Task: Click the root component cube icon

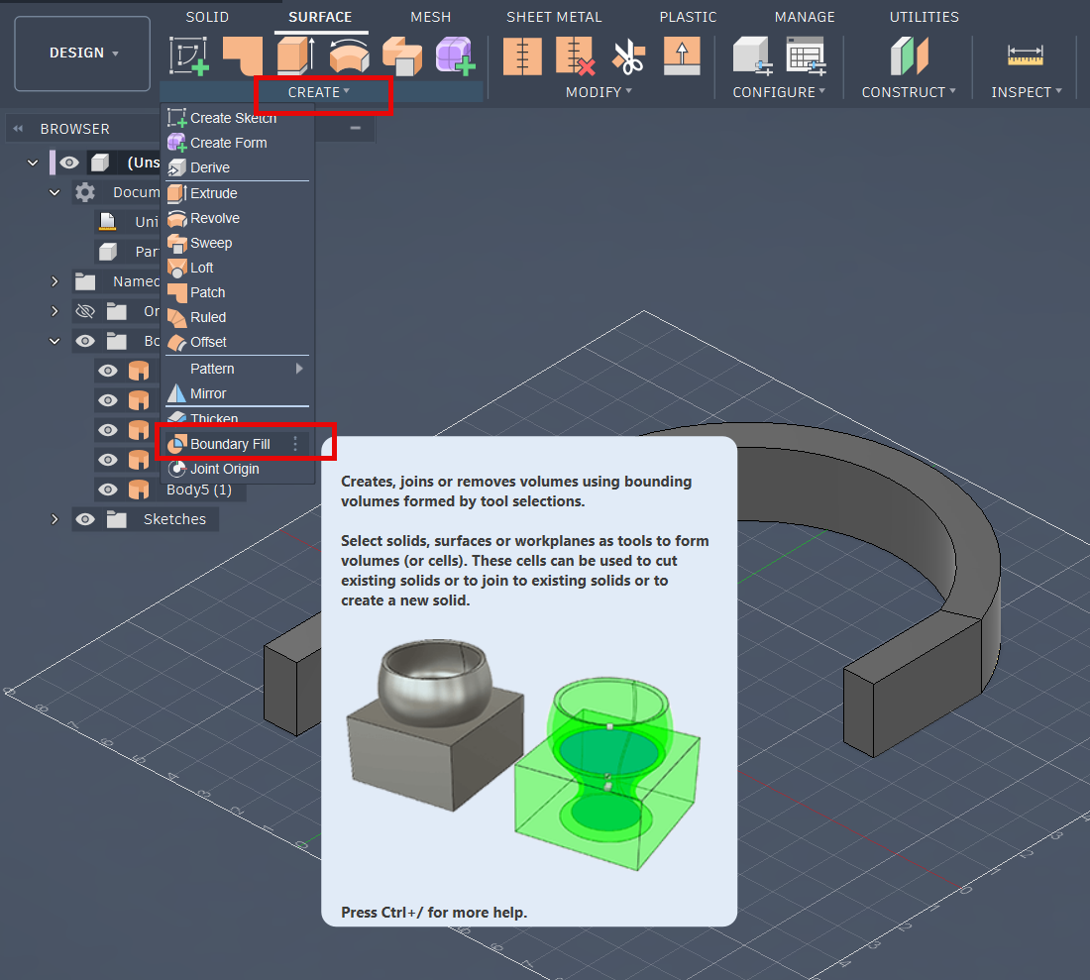Action: coord(100,163)
